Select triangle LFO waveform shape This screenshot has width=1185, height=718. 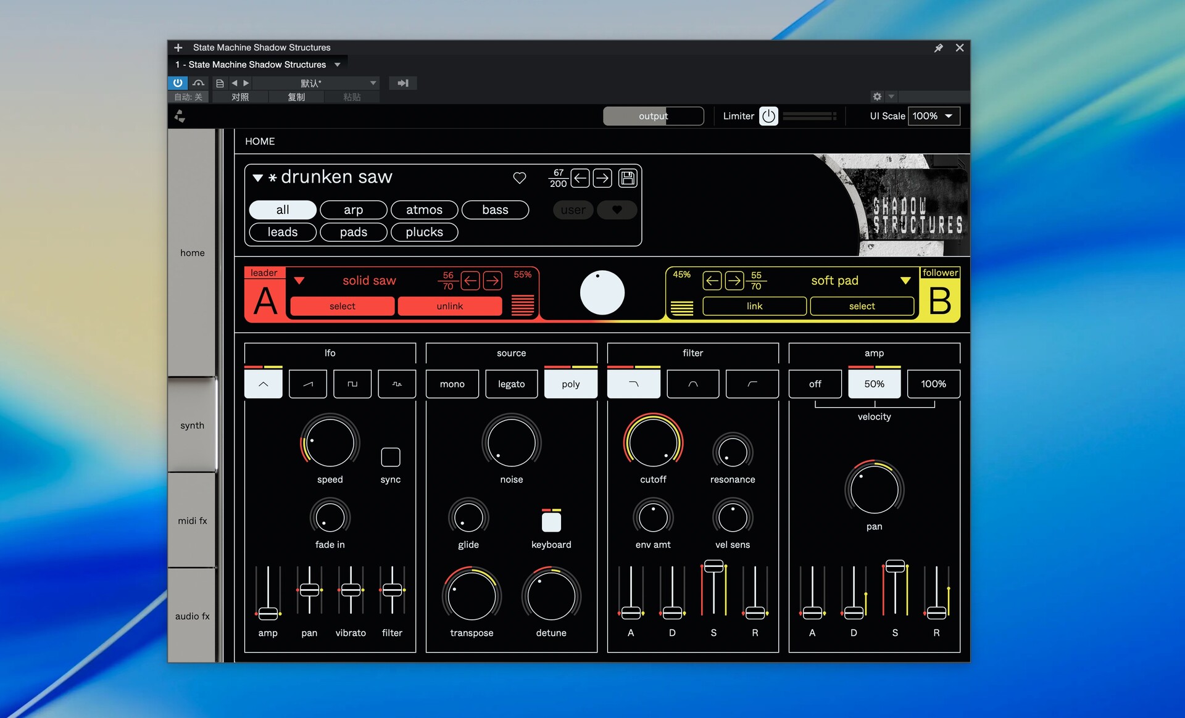[x=264, y=384]
